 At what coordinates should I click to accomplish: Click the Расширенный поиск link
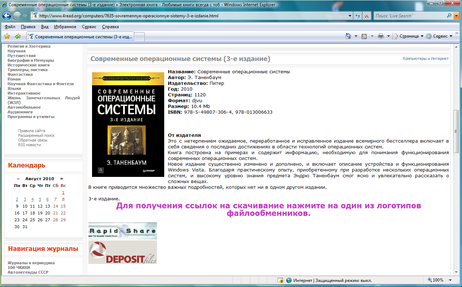pyautogui.click(x=36, y=135)
